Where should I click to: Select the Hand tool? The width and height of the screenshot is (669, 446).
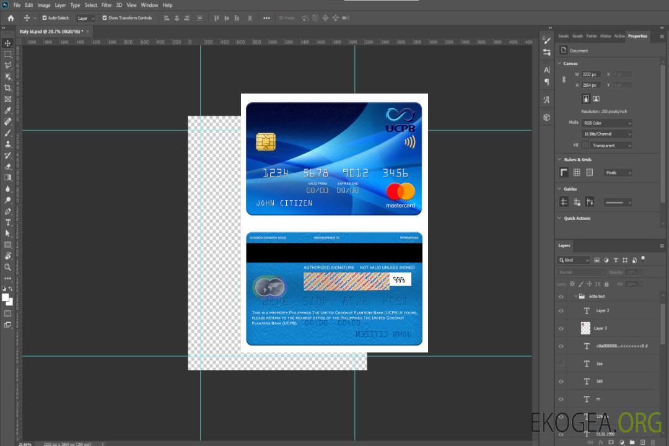[x=7, y=256]
